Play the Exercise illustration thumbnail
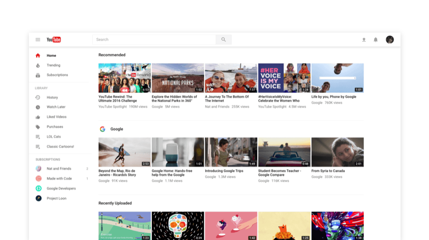The width and height of the screenshot is (429, 240). (125, 226)
